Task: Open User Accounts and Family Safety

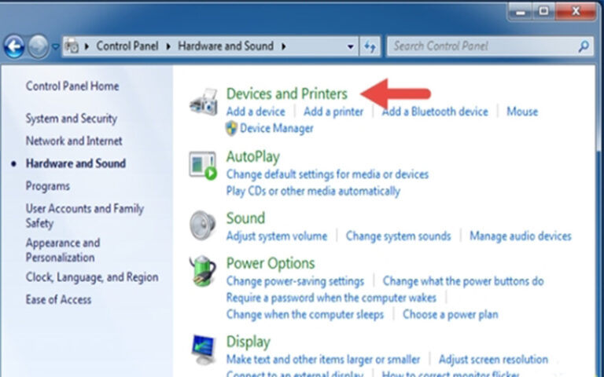Action: 85,216
